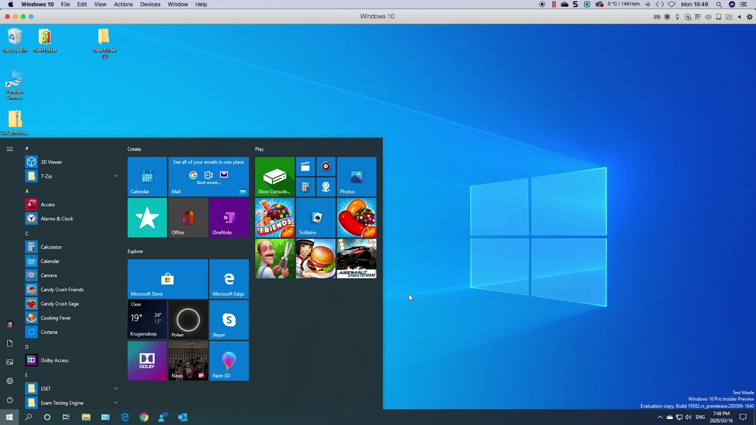Open Settings gear in Start sidebar
The width and height of the screenshot is (756, 425).
9,381
